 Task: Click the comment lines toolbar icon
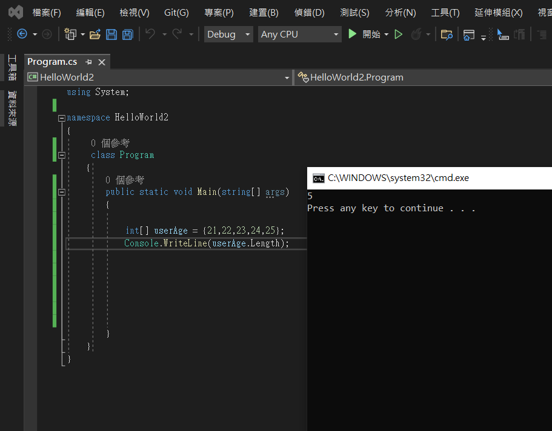tap(520, 34)
